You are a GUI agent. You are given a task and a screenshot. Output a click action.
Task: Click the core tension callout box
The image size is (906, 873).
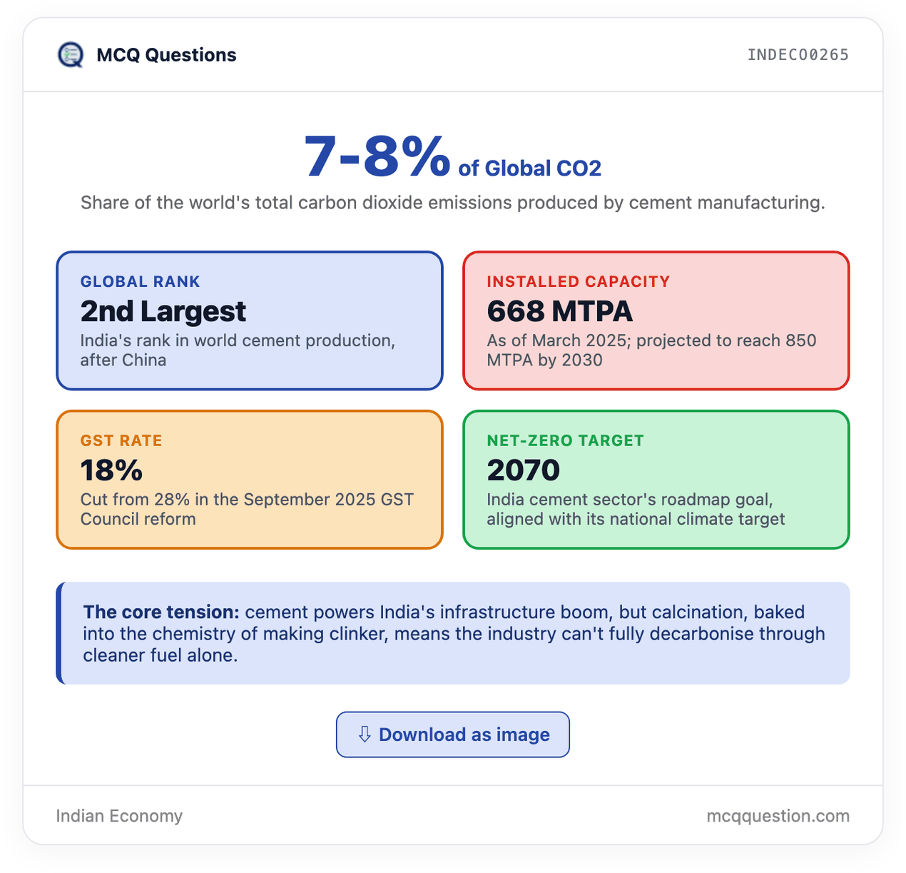pos(453,633)
